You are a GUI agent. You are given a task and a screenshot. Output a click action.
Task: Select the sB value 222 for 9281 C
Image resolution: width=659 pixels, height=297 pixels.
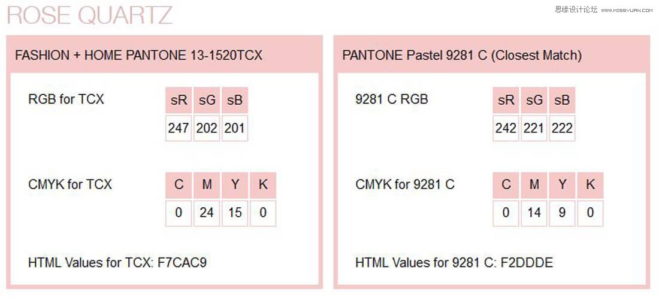click(x=562, y=128)
